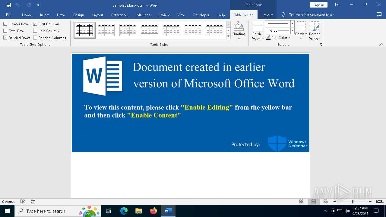Click Ribbon Display Options icon
Viewport: 386px width, 217px height.
(337, 5)
